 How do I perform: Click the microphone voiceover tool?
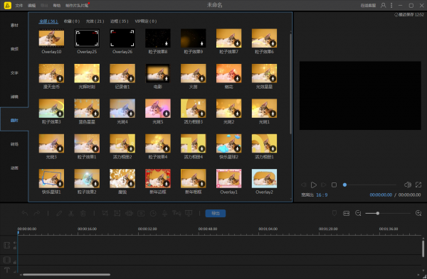click(x=165, y=214)
